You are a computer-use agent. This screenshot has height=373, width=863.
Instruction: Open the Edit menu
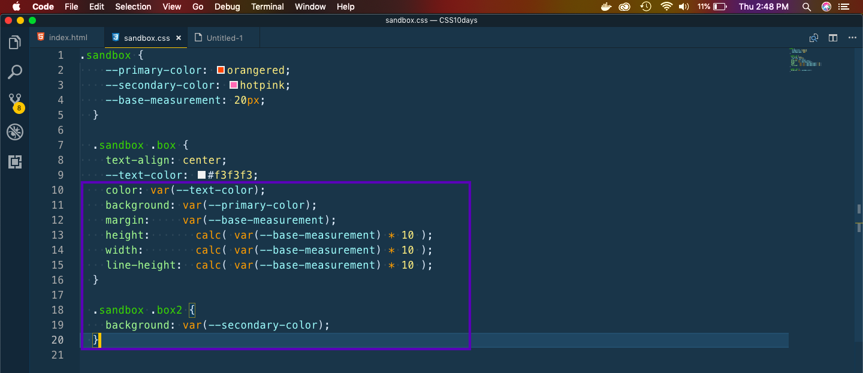click(x=96, y=7)
